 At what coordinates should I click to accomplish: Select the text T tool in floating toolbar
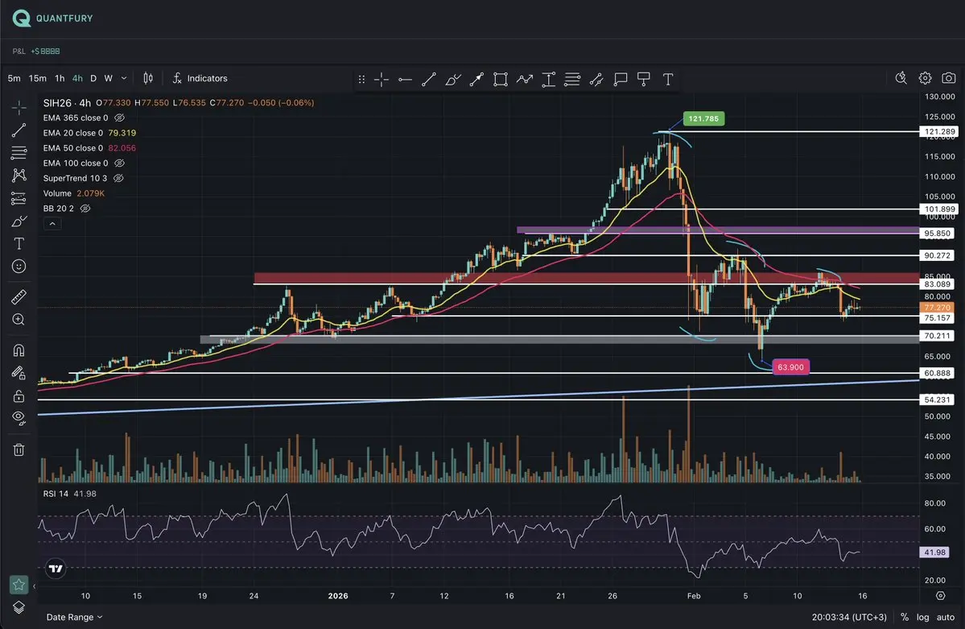click(668, 80)
